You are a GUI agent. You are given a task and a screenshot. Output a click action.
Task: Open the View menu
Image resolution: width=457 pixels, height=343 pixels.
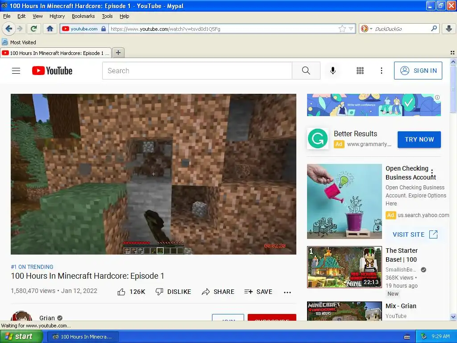tap(37, 16)
